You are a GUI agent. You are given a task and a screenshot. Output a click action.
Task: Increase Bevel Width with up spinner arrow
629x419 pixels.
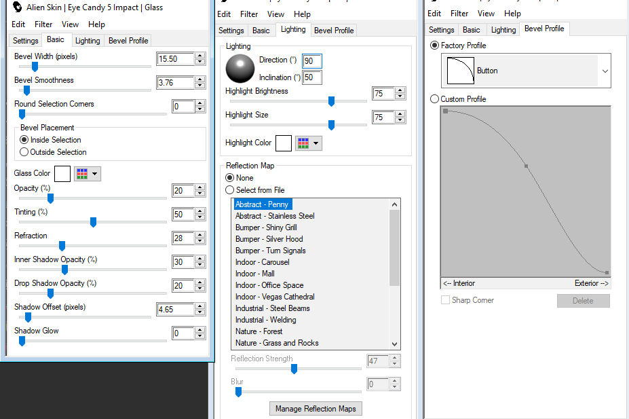point(199,56)
